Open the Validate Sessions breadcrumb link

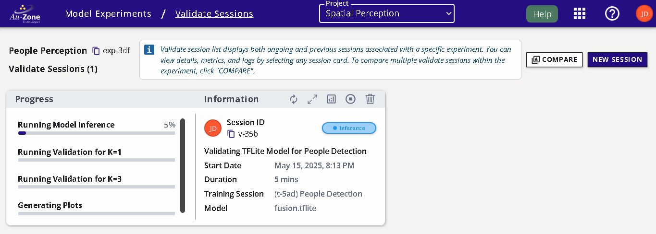214,14
